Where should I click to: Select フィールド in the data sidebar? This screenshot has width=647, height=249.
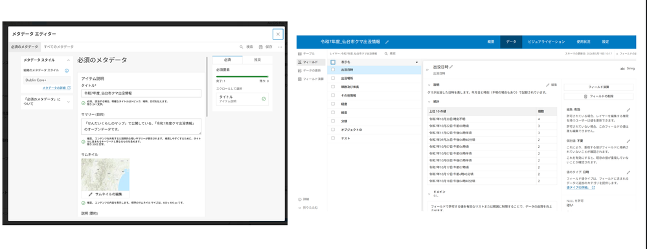tap(311, 62)
